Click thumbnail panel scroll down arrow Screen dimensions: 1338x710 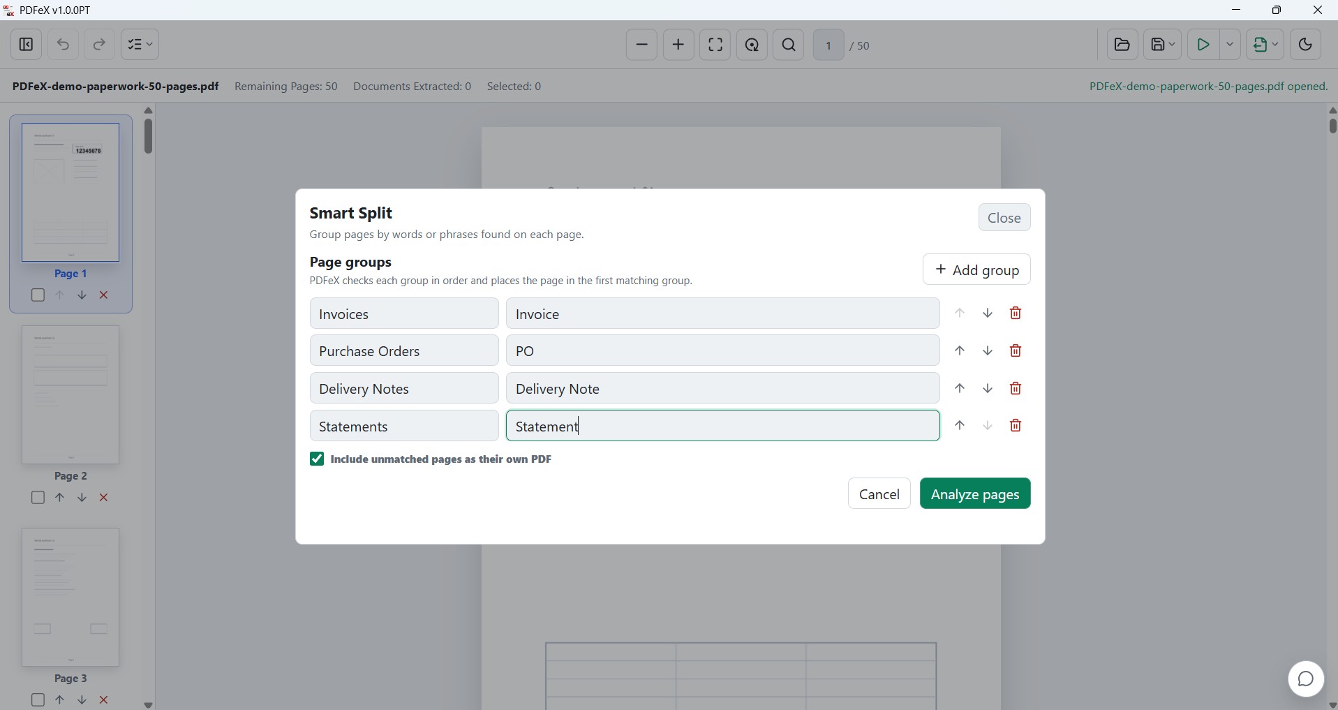tap(148, 704)
